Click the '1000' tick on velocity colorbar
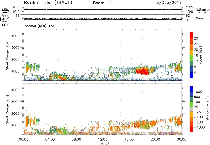210x145 pixels. click(x=198, y=92)
